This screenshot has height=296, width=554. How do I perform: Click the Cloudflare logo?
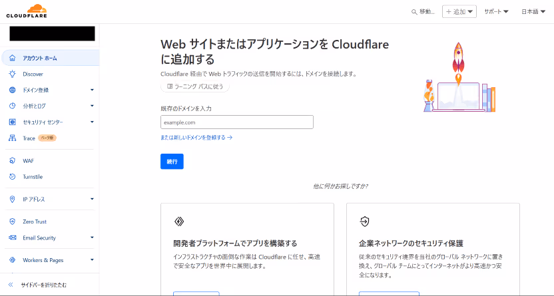[x=27, y=11]
